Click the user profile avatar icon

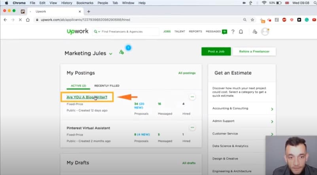(x=265, y=32)
